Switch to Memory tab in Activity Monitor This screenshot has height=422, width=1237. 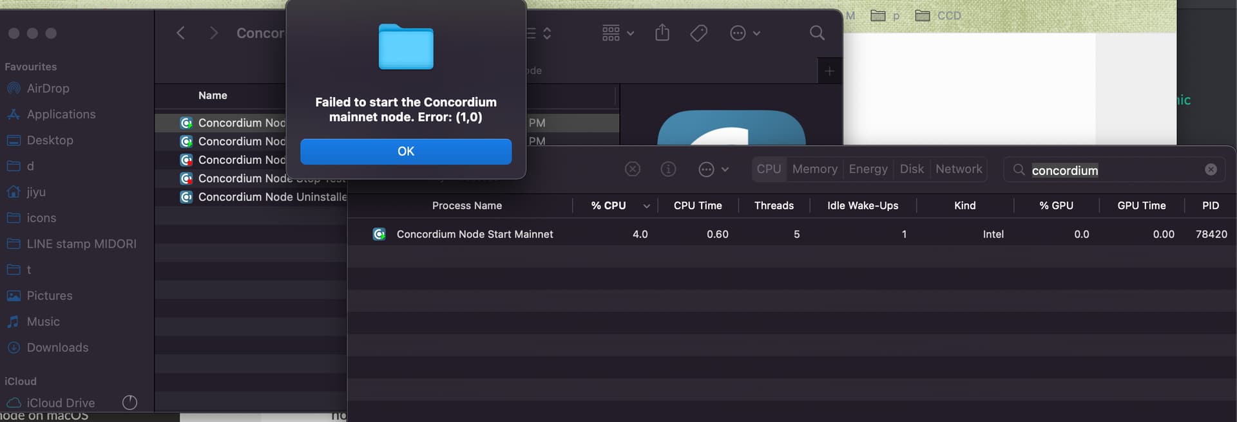point(815,169)
